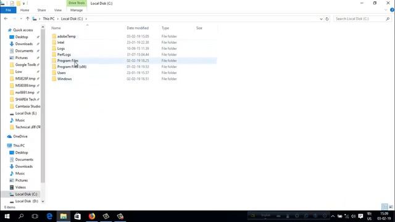Screen dimensions: 395x222
Task: Open pinned Documents under Quick access
Action: pos(24,51)
